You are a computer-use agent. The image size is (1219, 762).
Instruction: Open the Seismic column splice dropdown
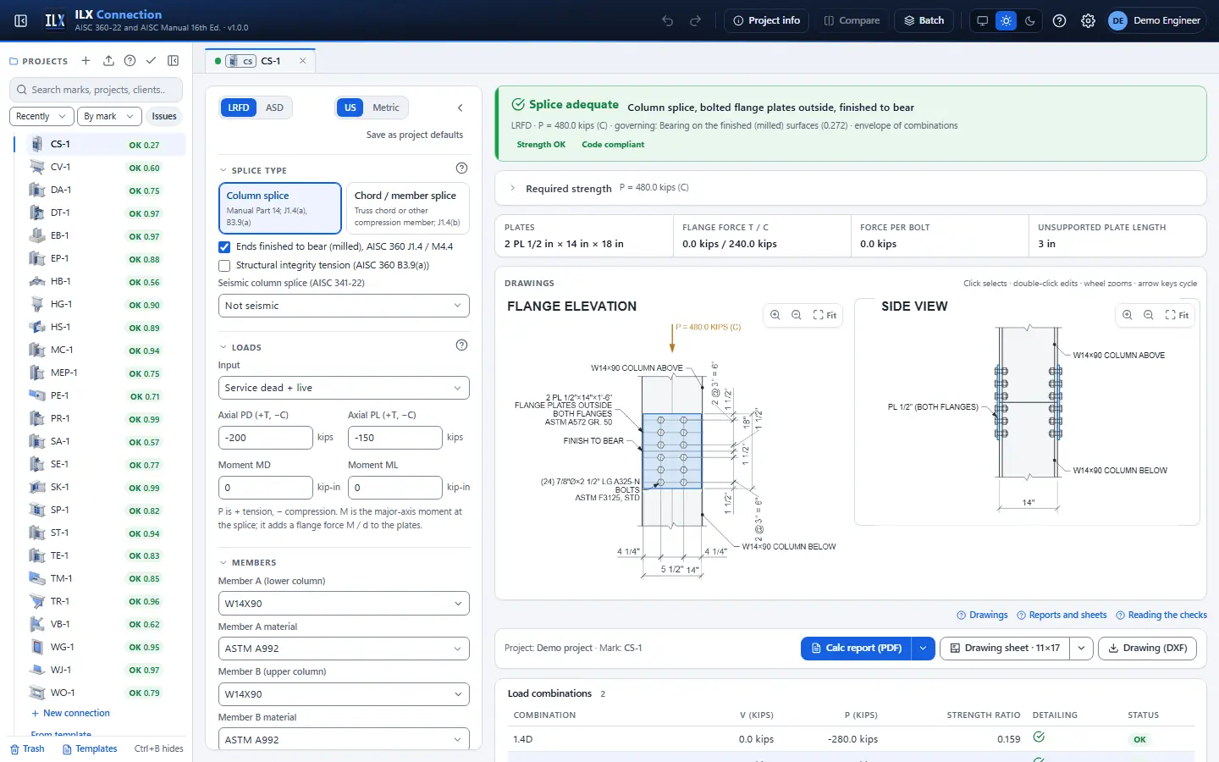[344, 306]
